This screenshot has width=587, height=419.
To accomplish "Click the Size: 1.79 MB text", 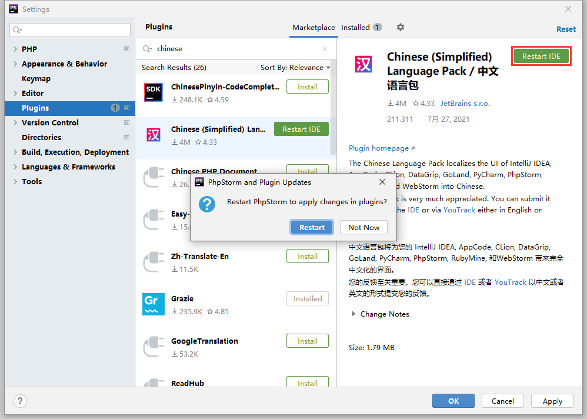I will pos(371,347).
